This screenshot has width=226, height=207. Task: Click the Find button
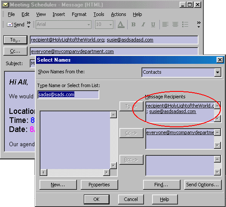pos(162,185)
